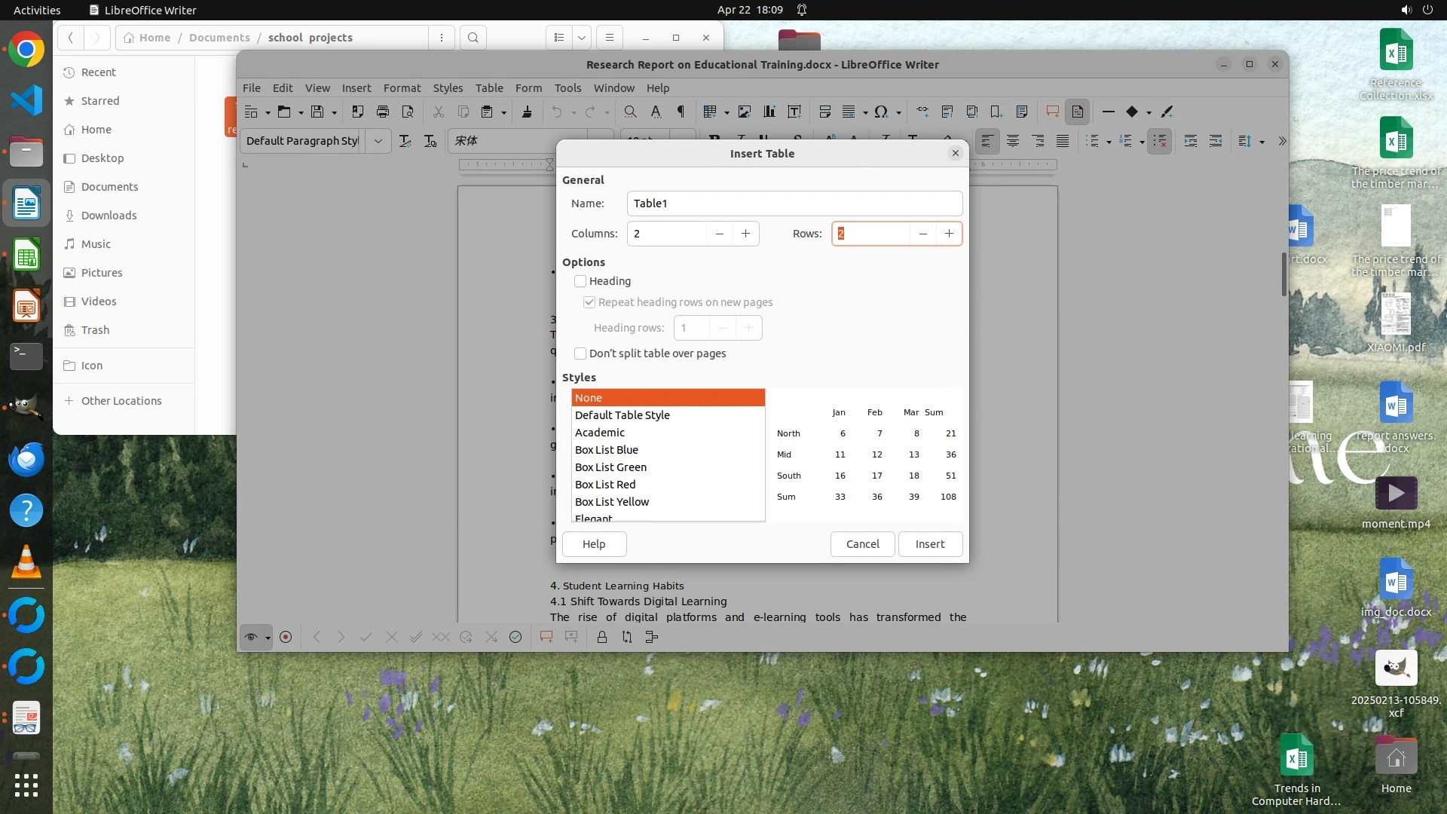Image resolution: width=1447 pixels, height=814 pixels.
Task: Open the Insert Table toolbar dropdown arrow
Action: 727,112
